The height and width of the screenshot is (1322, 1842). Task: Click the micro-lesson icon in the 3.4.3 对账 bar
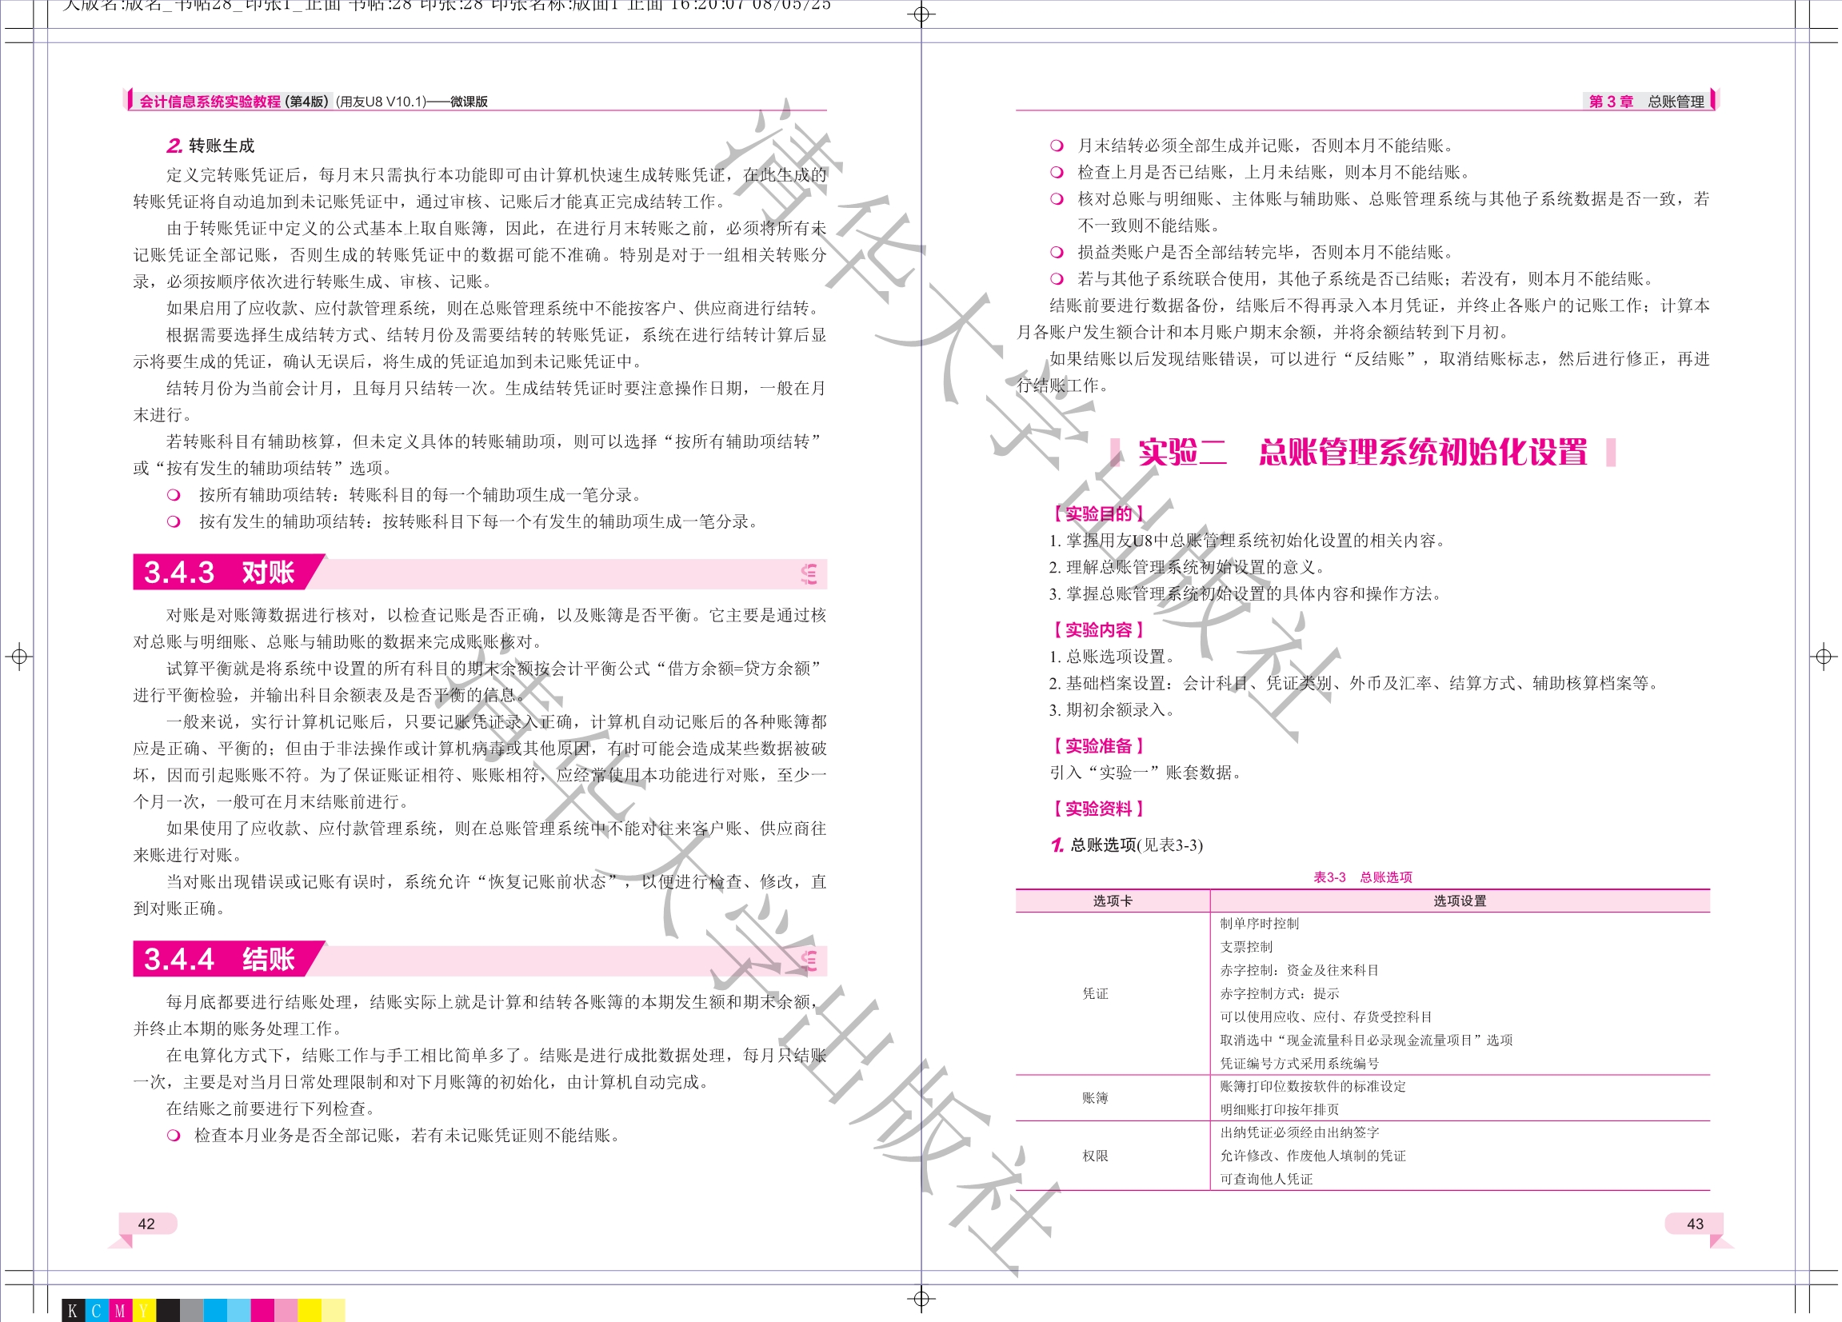tap(808, 574)
